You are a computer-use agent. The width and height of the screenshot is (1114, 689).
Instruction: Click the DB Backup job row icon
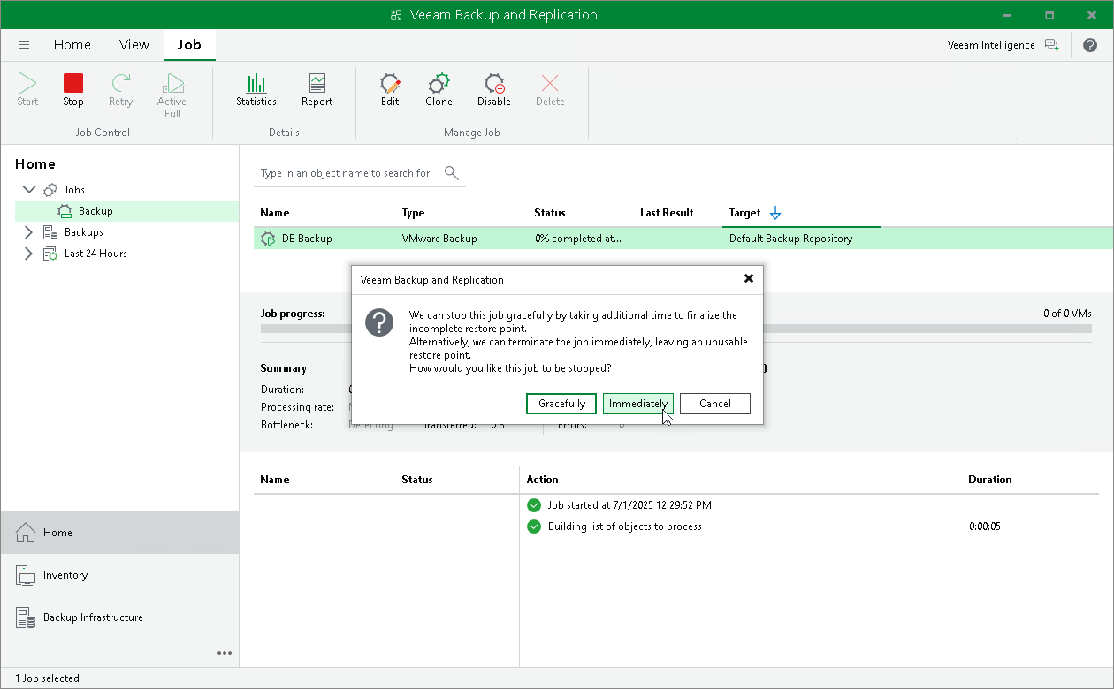tap(268, 238)
